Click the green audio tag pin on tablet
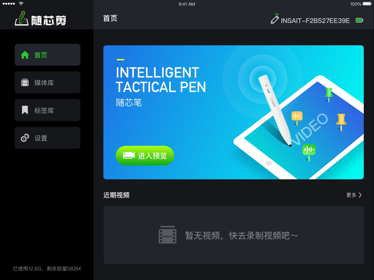This screenshot has height=280, width=374. 309,152
